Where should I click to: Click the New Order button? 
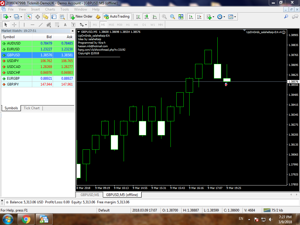pos(81,17)
